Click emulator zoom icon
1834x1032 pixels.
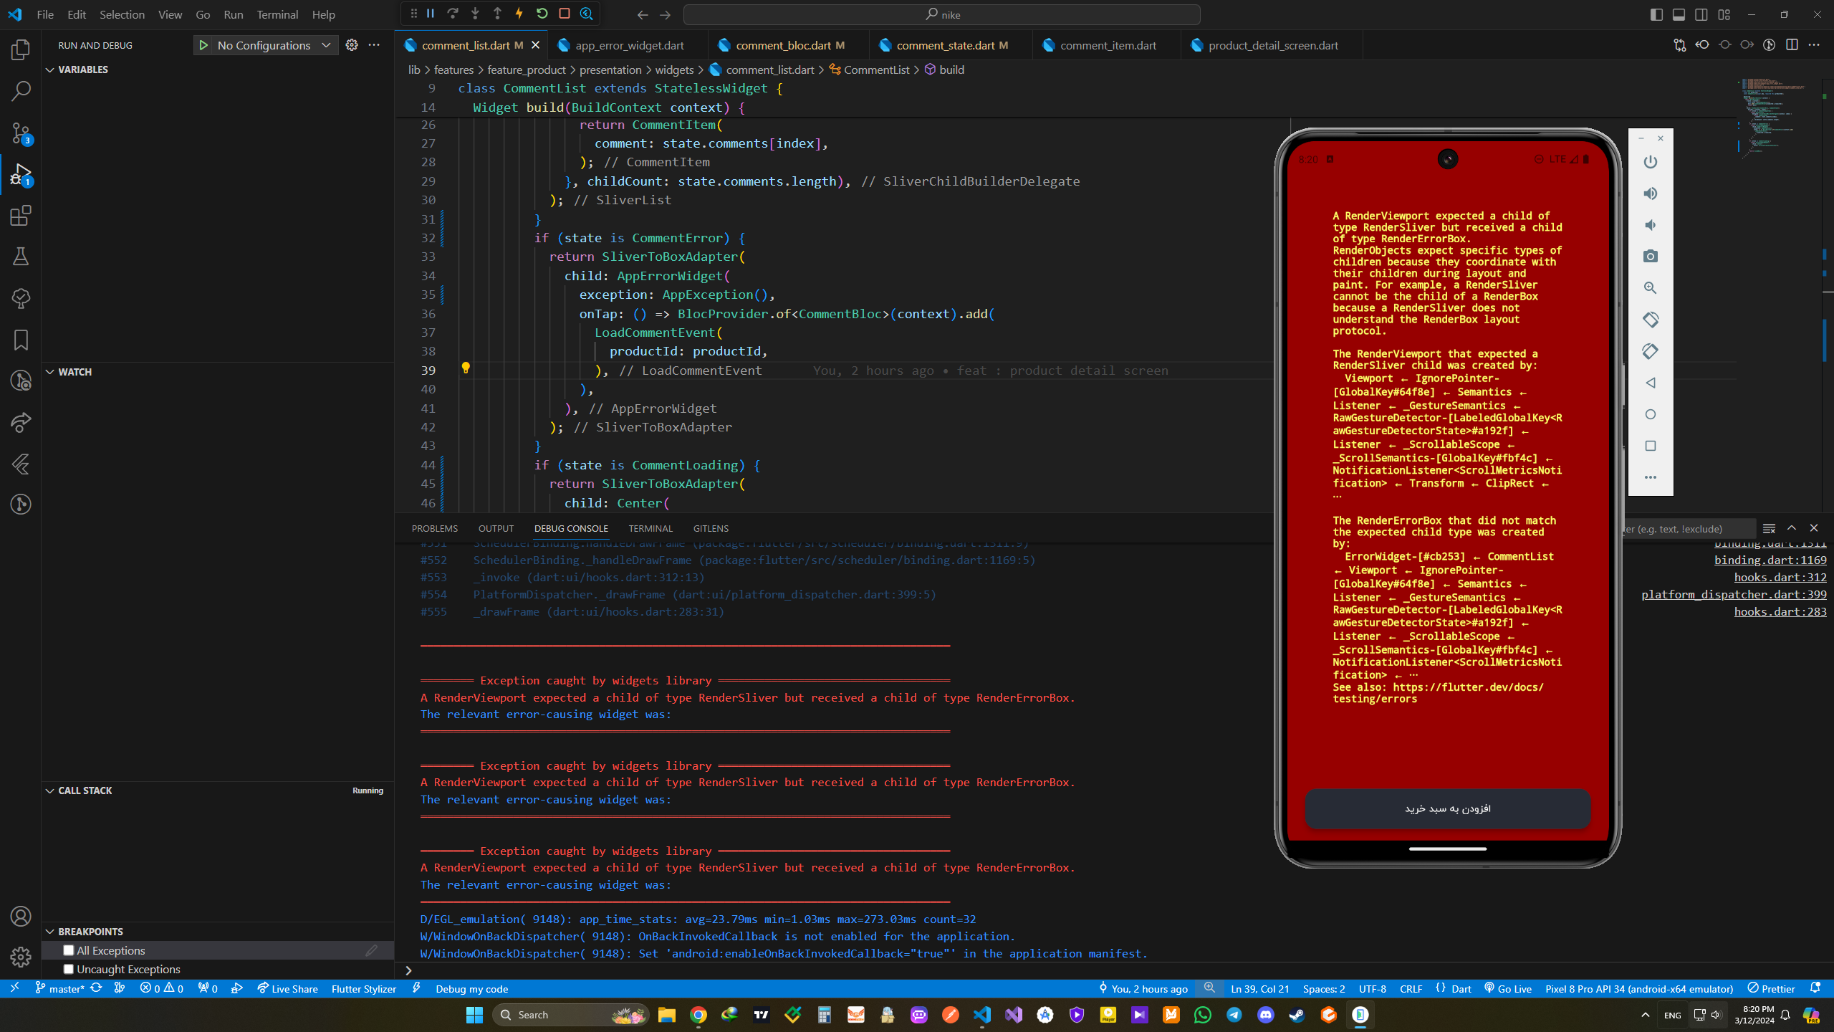coord(1651,288)
